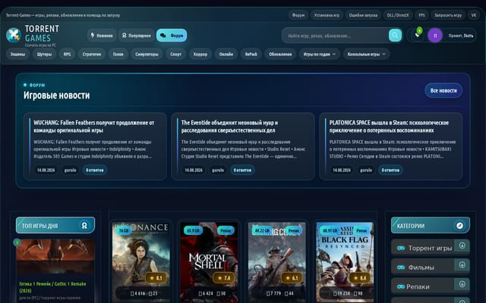Image resolution: width=486 pixels, height=303 pixels.
Task: Select the Обновления pill
Action: (x=280, y=54)
